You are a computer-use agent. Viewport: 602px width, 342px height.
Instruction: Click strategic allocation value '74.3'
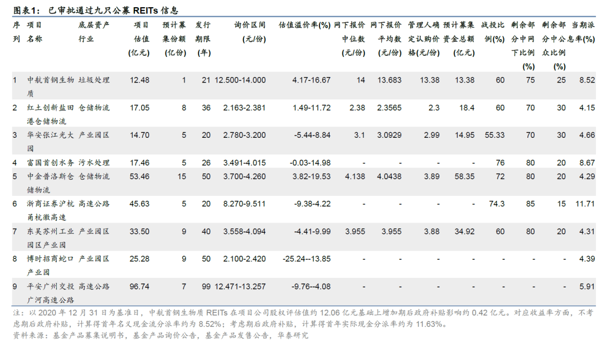click(x=497, y=204)
